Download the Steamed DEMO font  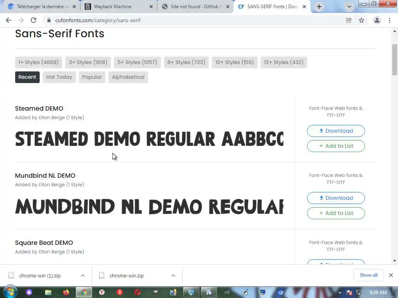pos(336,131)
